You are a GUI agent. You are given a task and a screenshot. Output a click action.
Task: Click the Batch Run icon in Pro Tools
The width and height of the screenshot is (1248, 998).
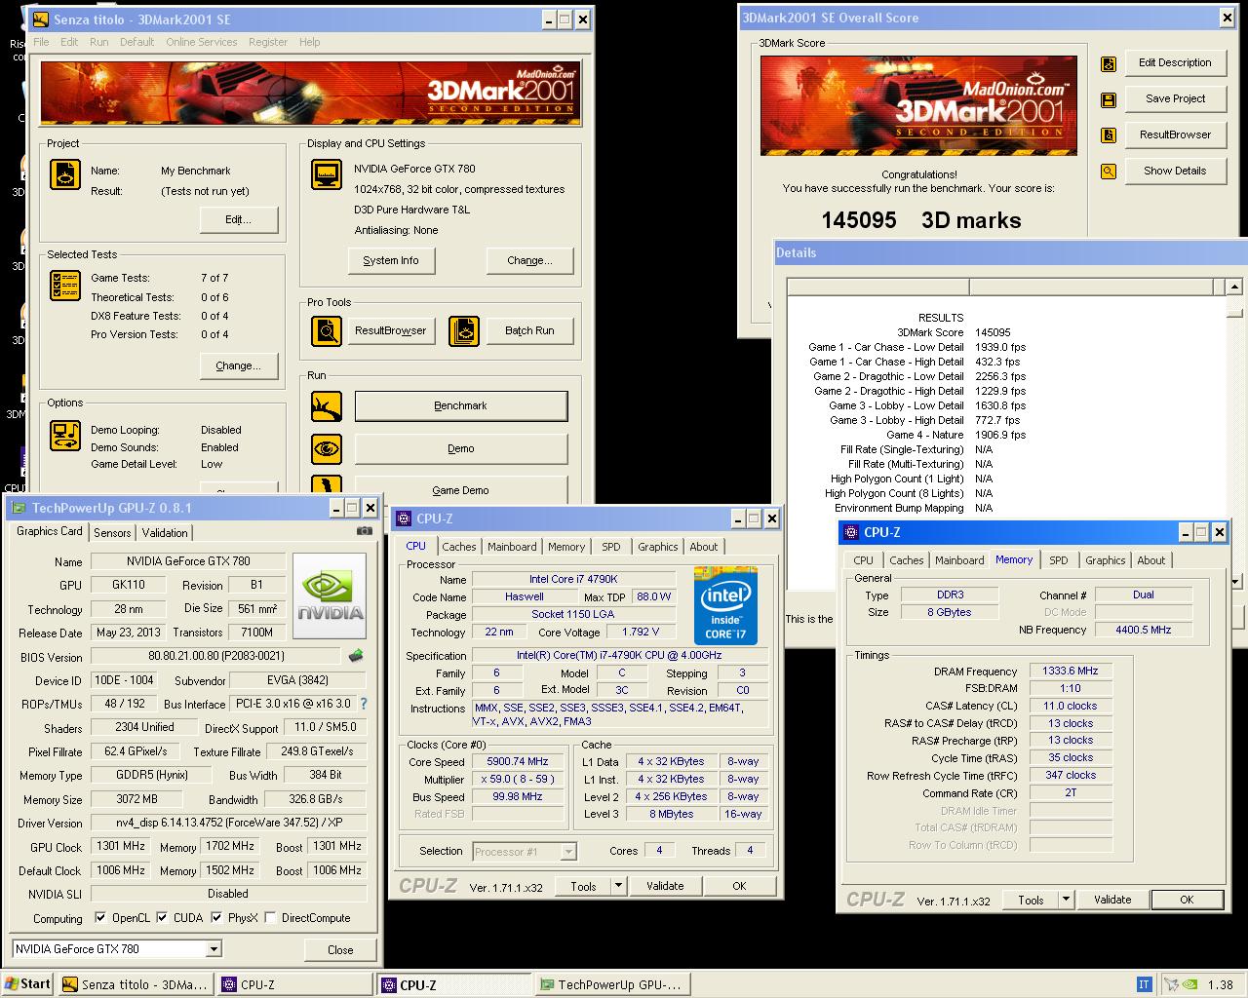coord(464,331)
